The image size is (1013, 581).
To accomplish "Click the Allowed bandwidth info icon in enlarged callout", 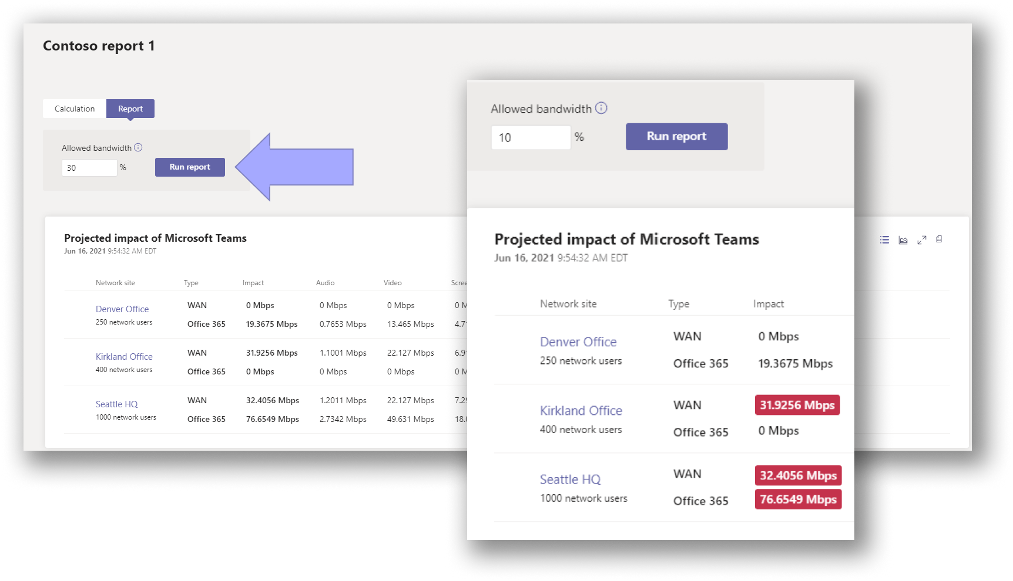I will tap(601, 108).
